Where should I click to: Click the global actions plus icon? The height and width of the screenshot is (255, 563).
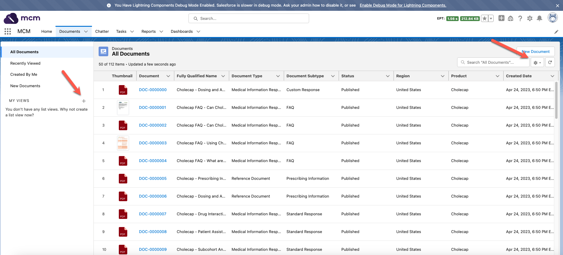pos(501,18)
